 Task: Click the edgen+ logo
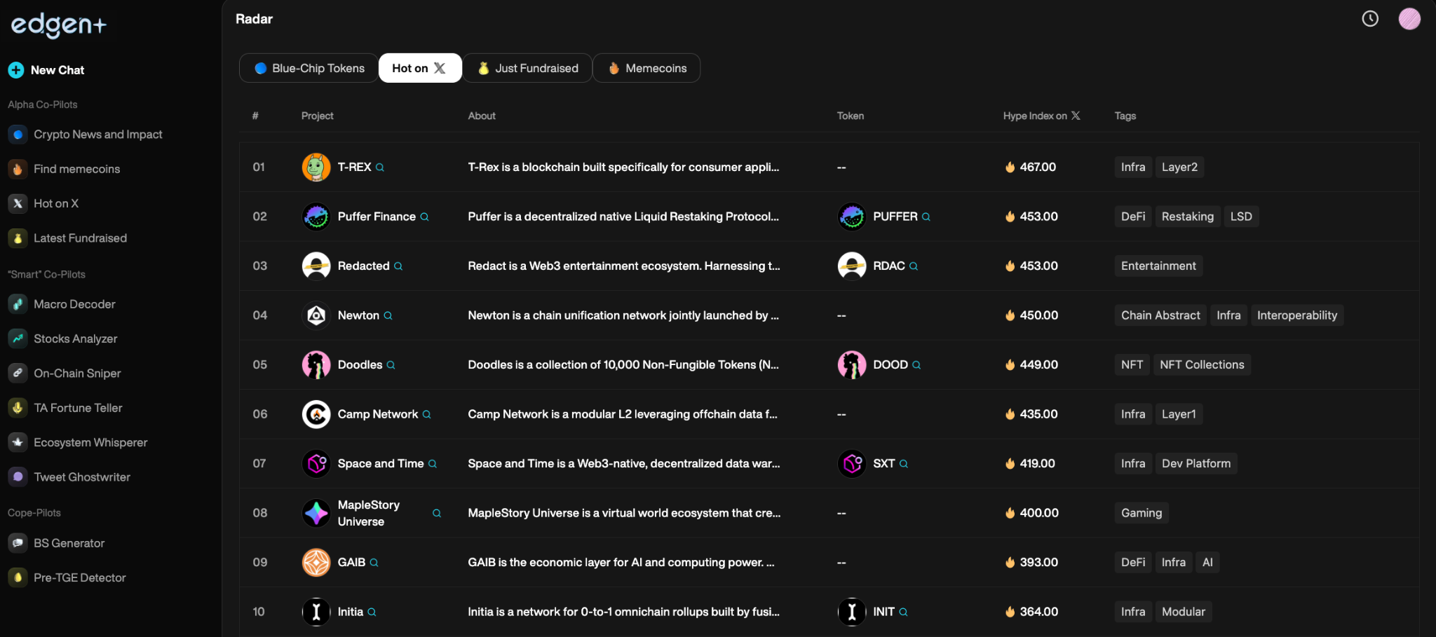pyautogui.click(x=59, y=25)
